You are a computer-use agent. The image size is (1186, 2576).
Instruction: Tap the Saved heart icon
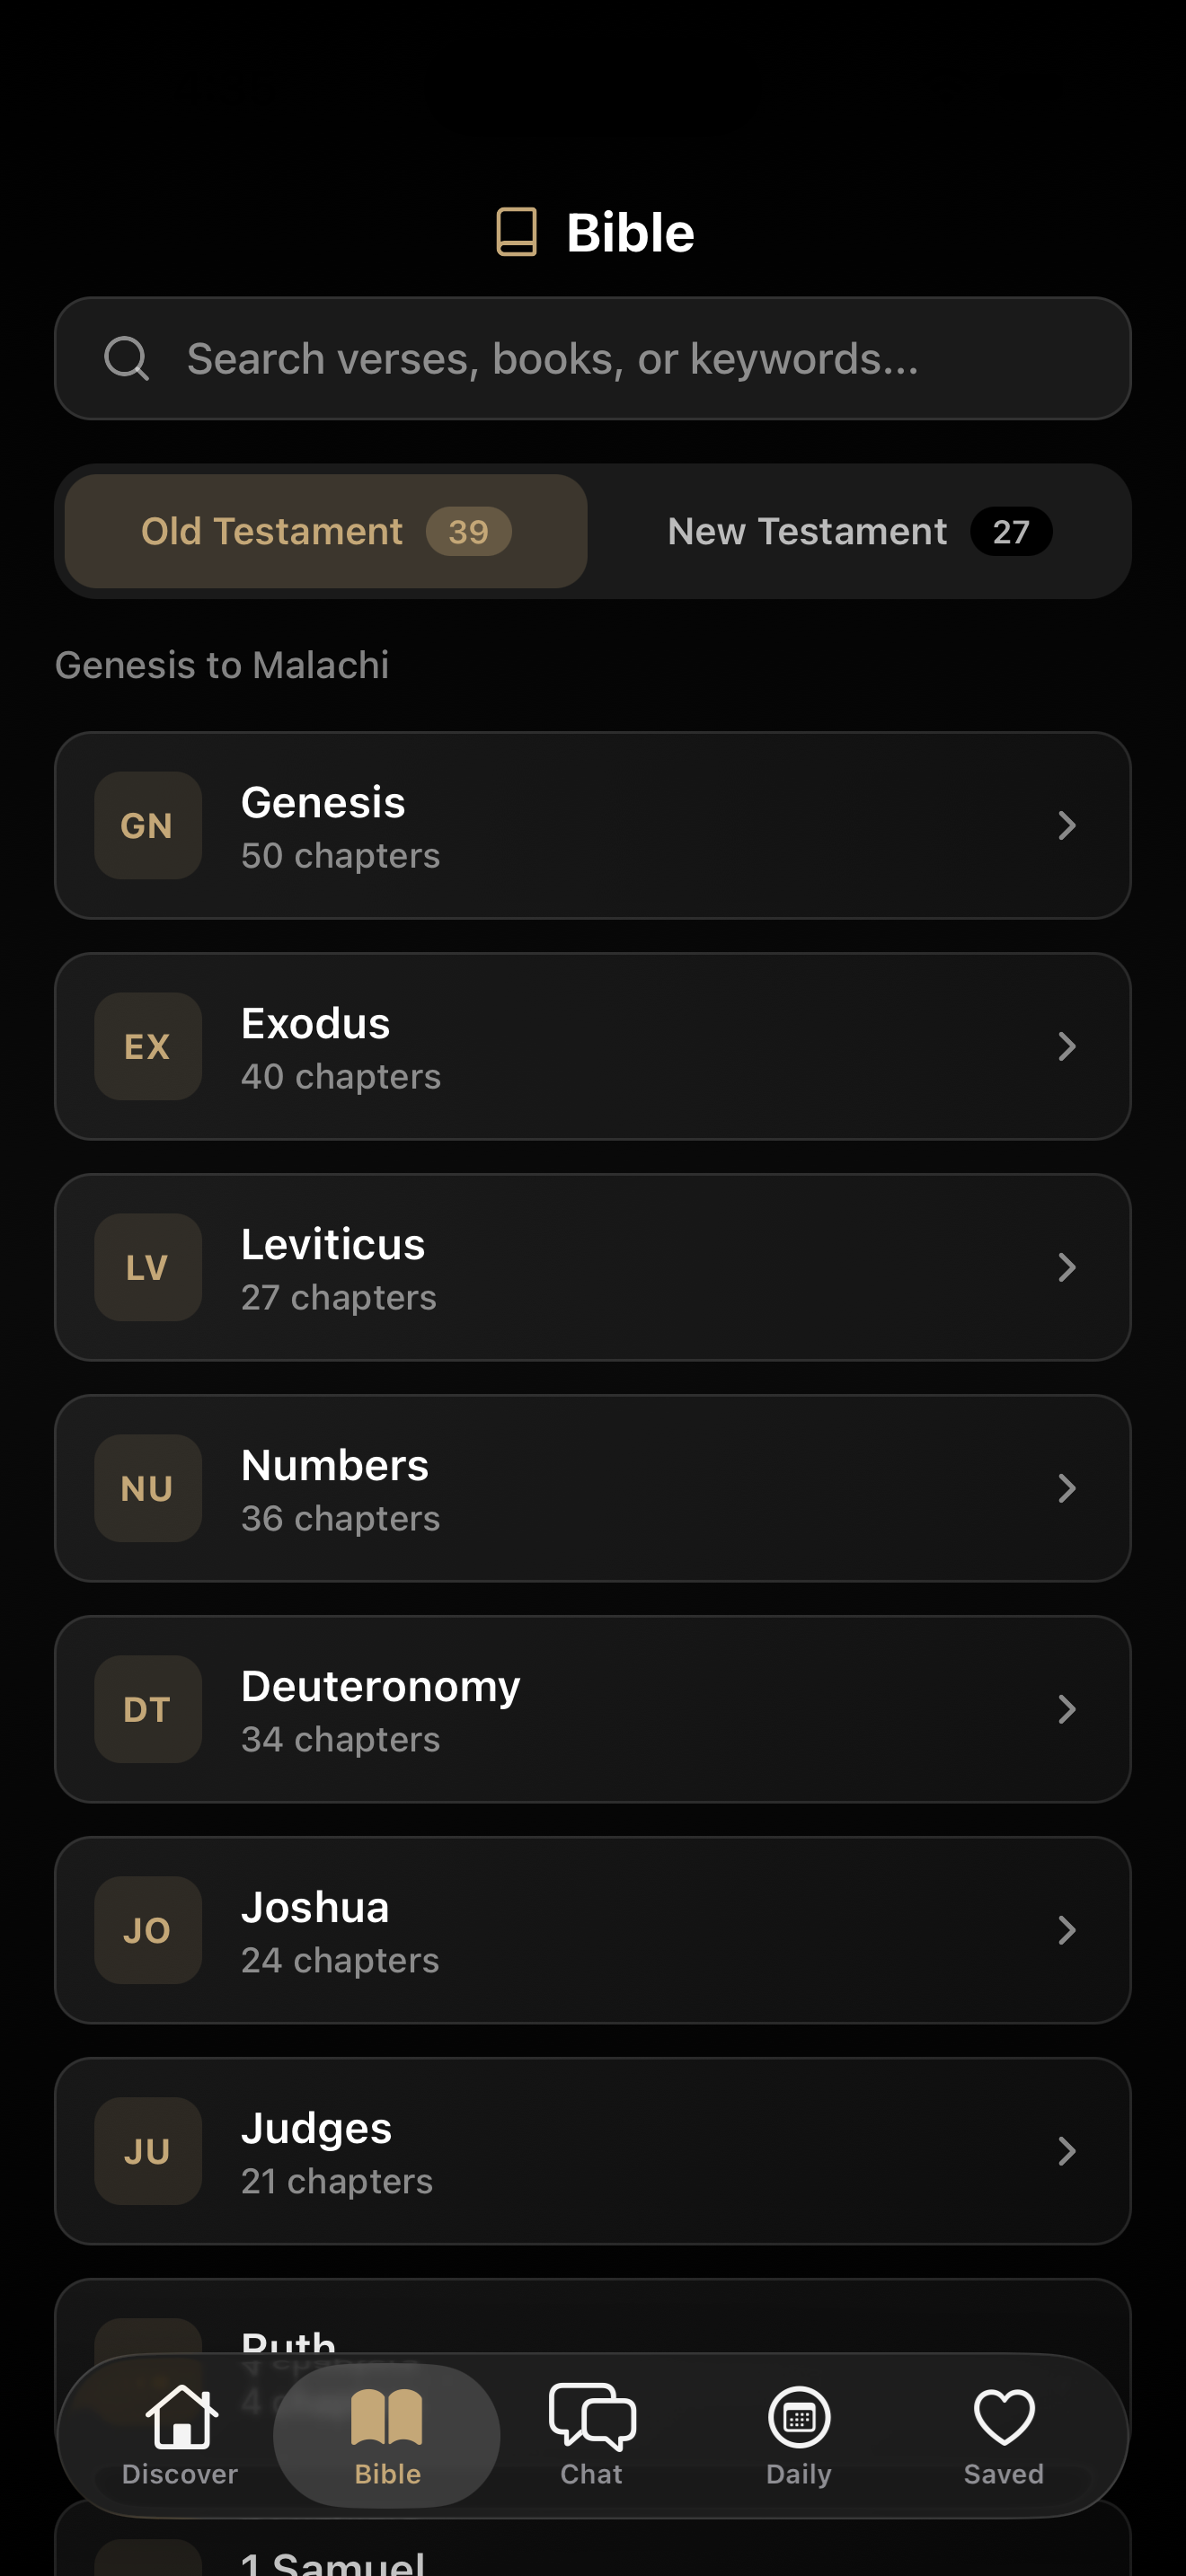[x=1003, y=2418]
